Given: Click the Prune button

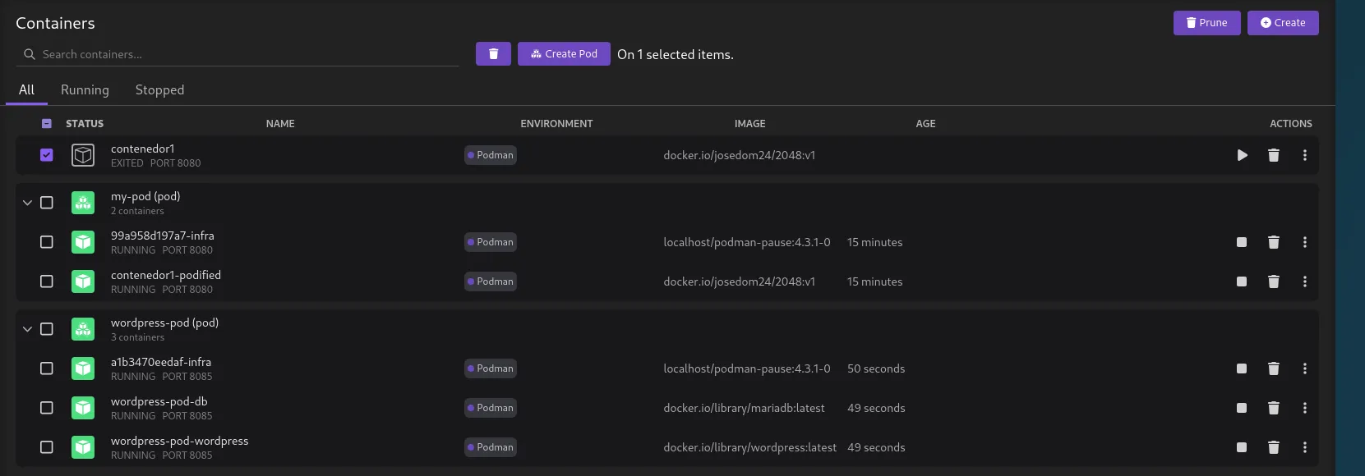Looking at the screenshot, I should coord(1206,23).
